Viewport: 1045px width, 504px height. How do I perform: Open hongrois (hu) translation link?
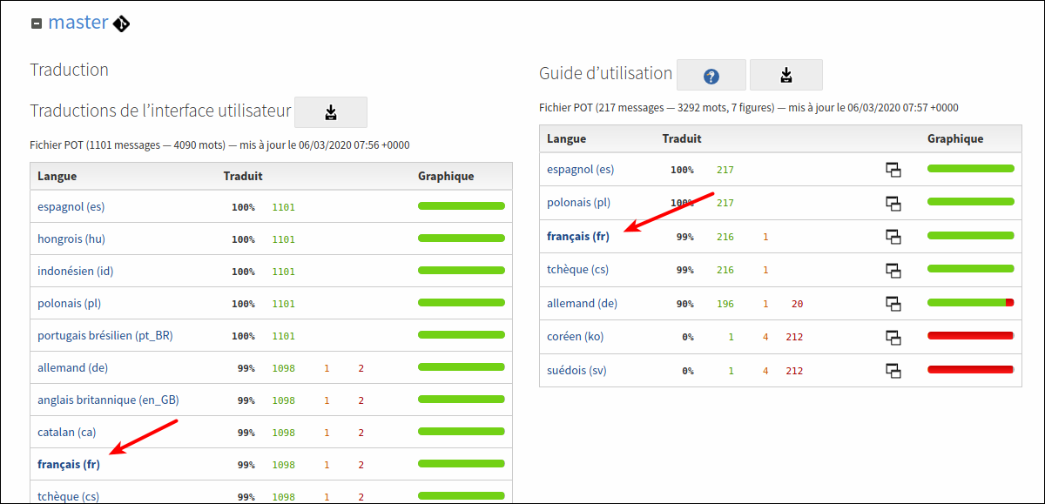[x=71, y=239]
